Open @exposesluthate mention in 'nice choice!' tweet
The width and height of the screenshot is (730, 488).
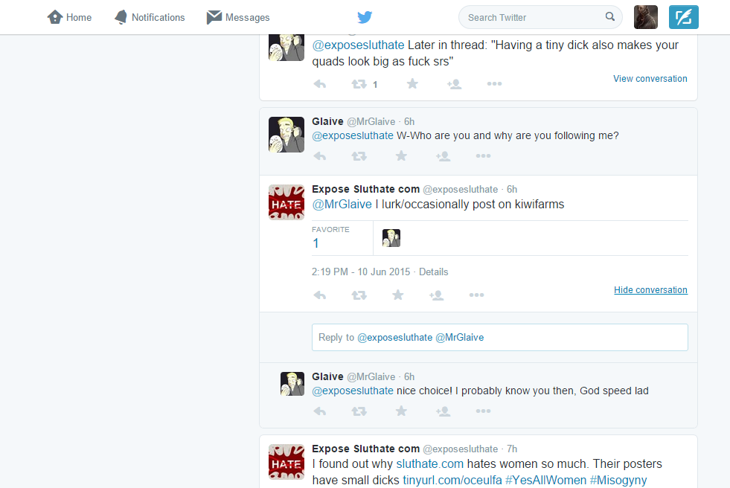tap(353, 391)
